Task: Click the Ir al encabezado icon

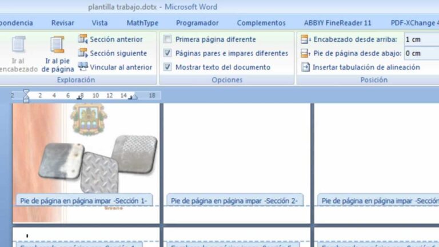Action: pos(18,45)
